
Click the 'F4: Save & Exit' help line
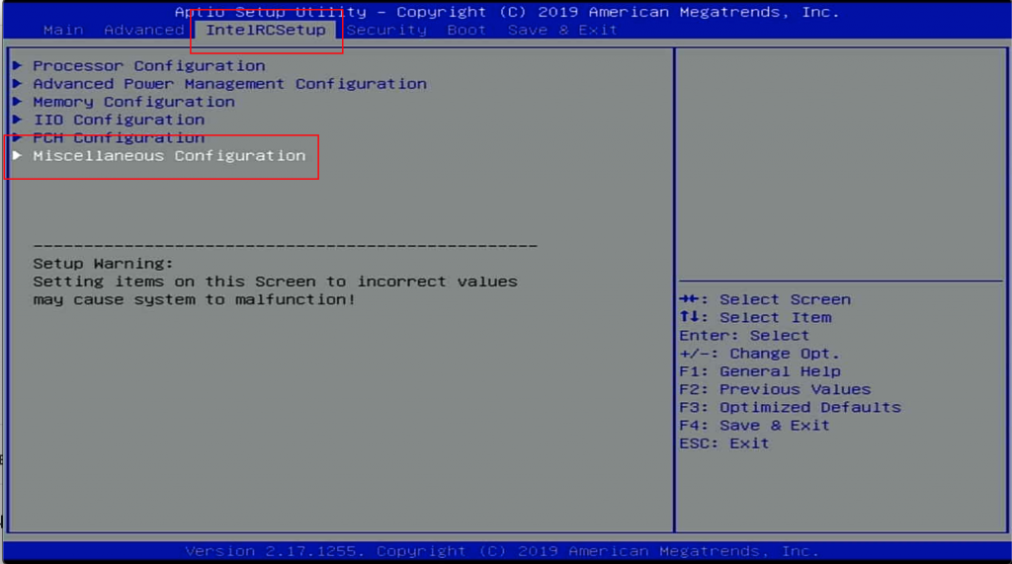tap(754, 426)
